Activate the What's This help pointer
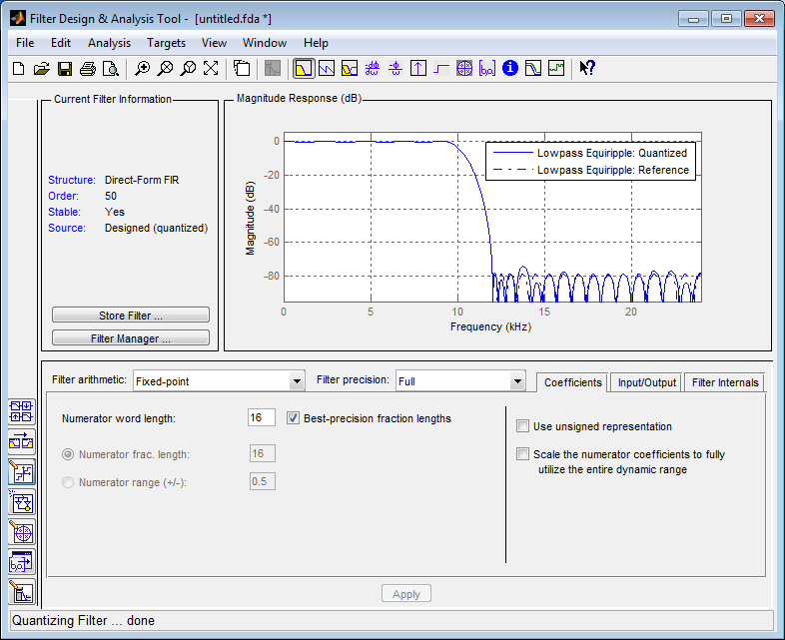The width and height of the screenshot is (785, 640). (586, 69)
